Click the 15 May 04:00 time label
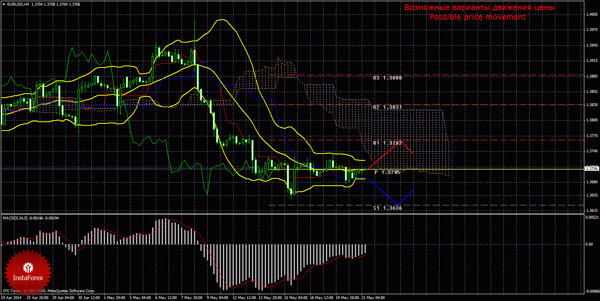Screen dimensions: 600x301 tap(295, 298)
